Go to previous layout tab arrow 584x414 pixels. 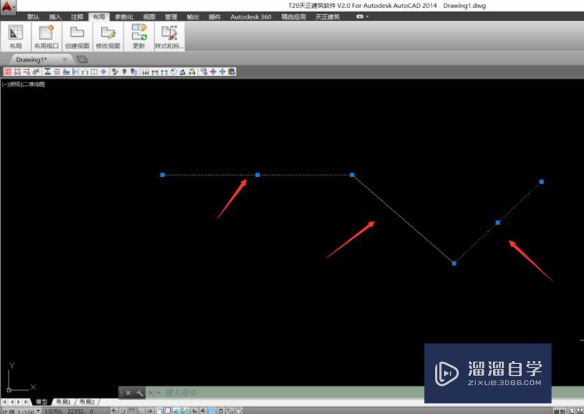coord(11,402)
